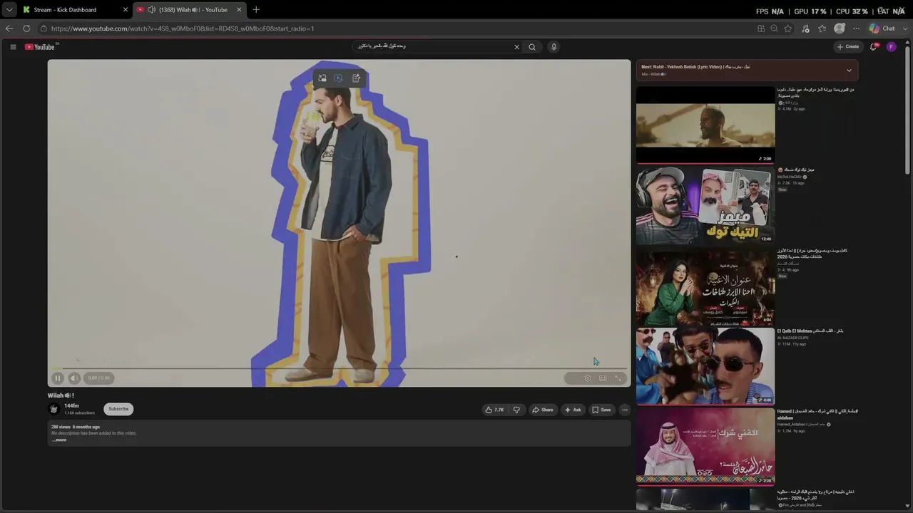Close the Kick Dashboard tab
Image resolution: width=913 pixels, height=513 pixels.
coord(126,10)
